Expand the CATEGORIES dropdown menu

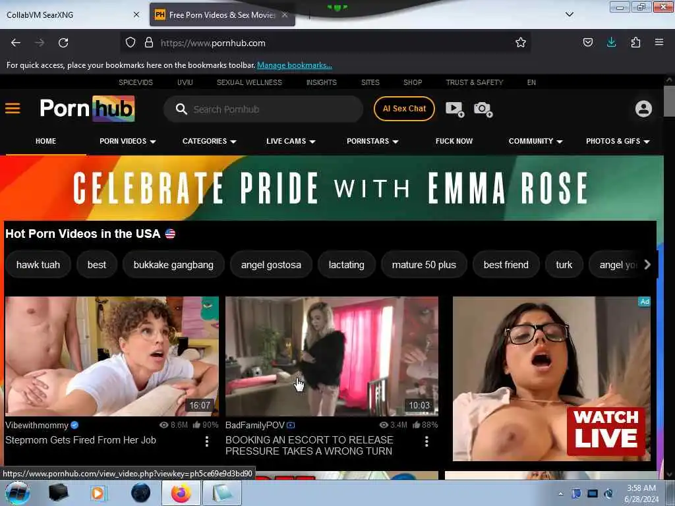(209, 141)
